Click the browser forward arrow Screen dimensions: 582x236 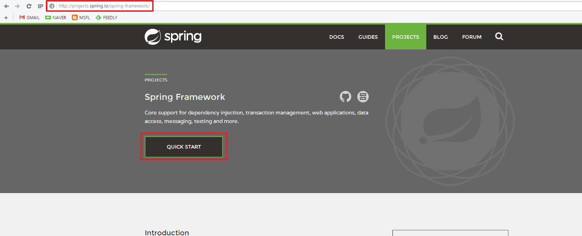[17, 6]
